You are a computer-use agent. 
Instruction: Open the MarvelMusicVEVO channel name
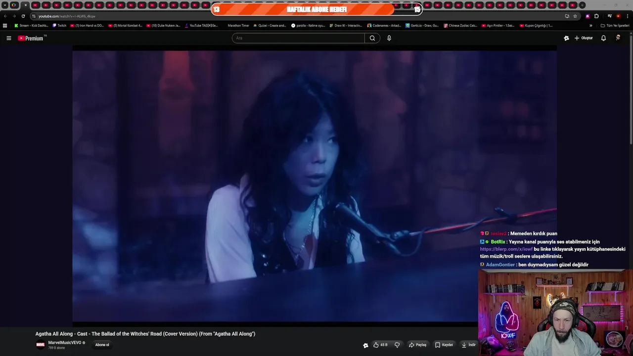[65, 343]
